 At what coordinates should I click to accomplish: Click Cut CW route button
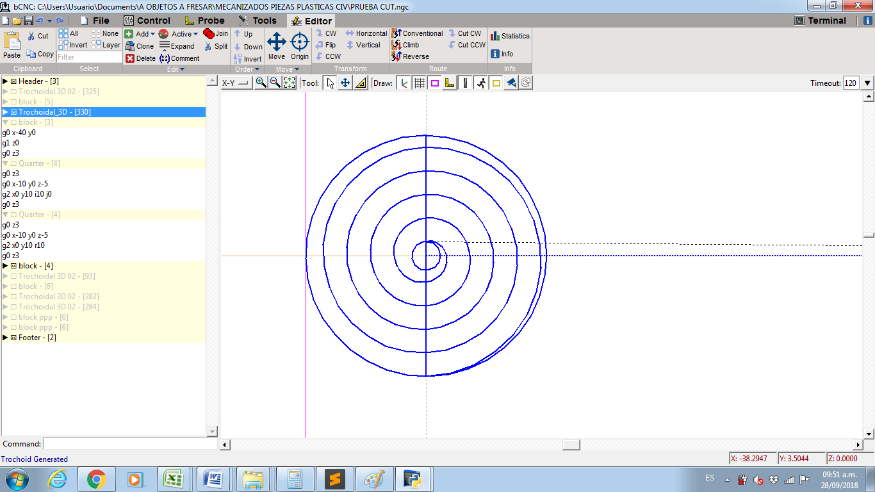click(x=464, y=33)
